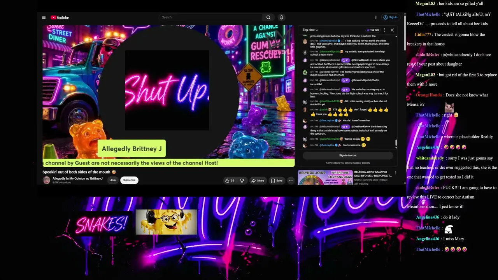498x280 pixels.
Task: Click MeganL83 'her kids are so gifted' message
Action: tap(449, 3)
